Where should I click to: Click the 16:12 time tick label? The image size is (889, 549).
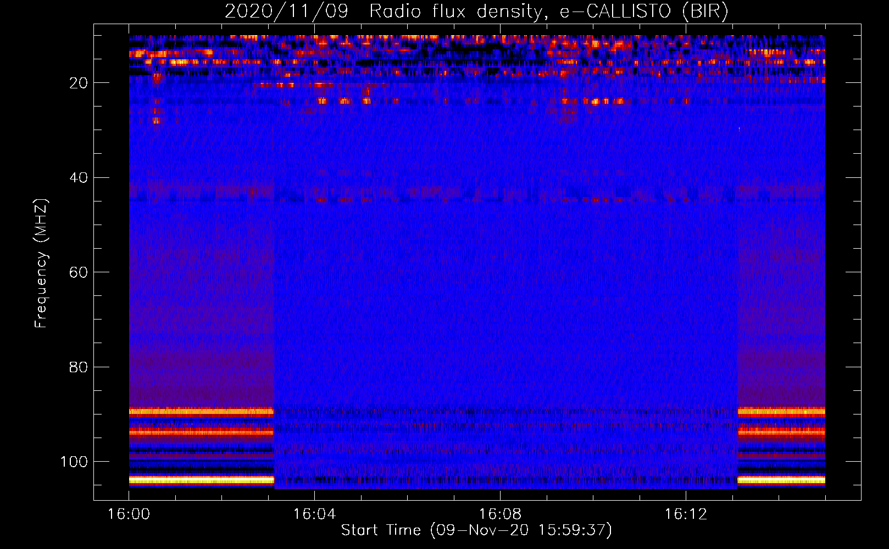[x=686, y=514]
